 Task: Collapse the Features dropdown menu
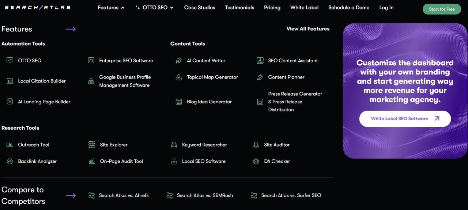point(111,8)
